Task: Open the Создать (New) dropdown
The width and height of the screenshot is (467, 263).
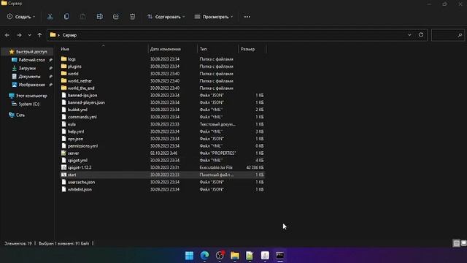Action: pos(21,17)
